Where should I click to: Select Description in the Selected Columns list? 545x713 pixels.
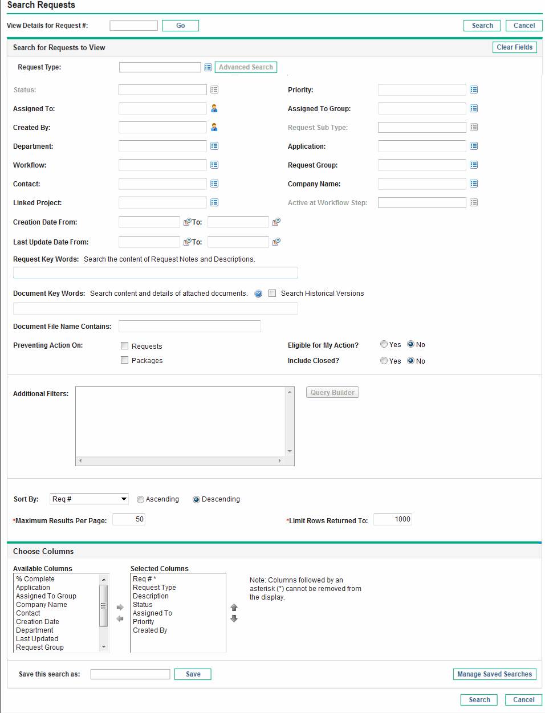[x=151, y=596]
